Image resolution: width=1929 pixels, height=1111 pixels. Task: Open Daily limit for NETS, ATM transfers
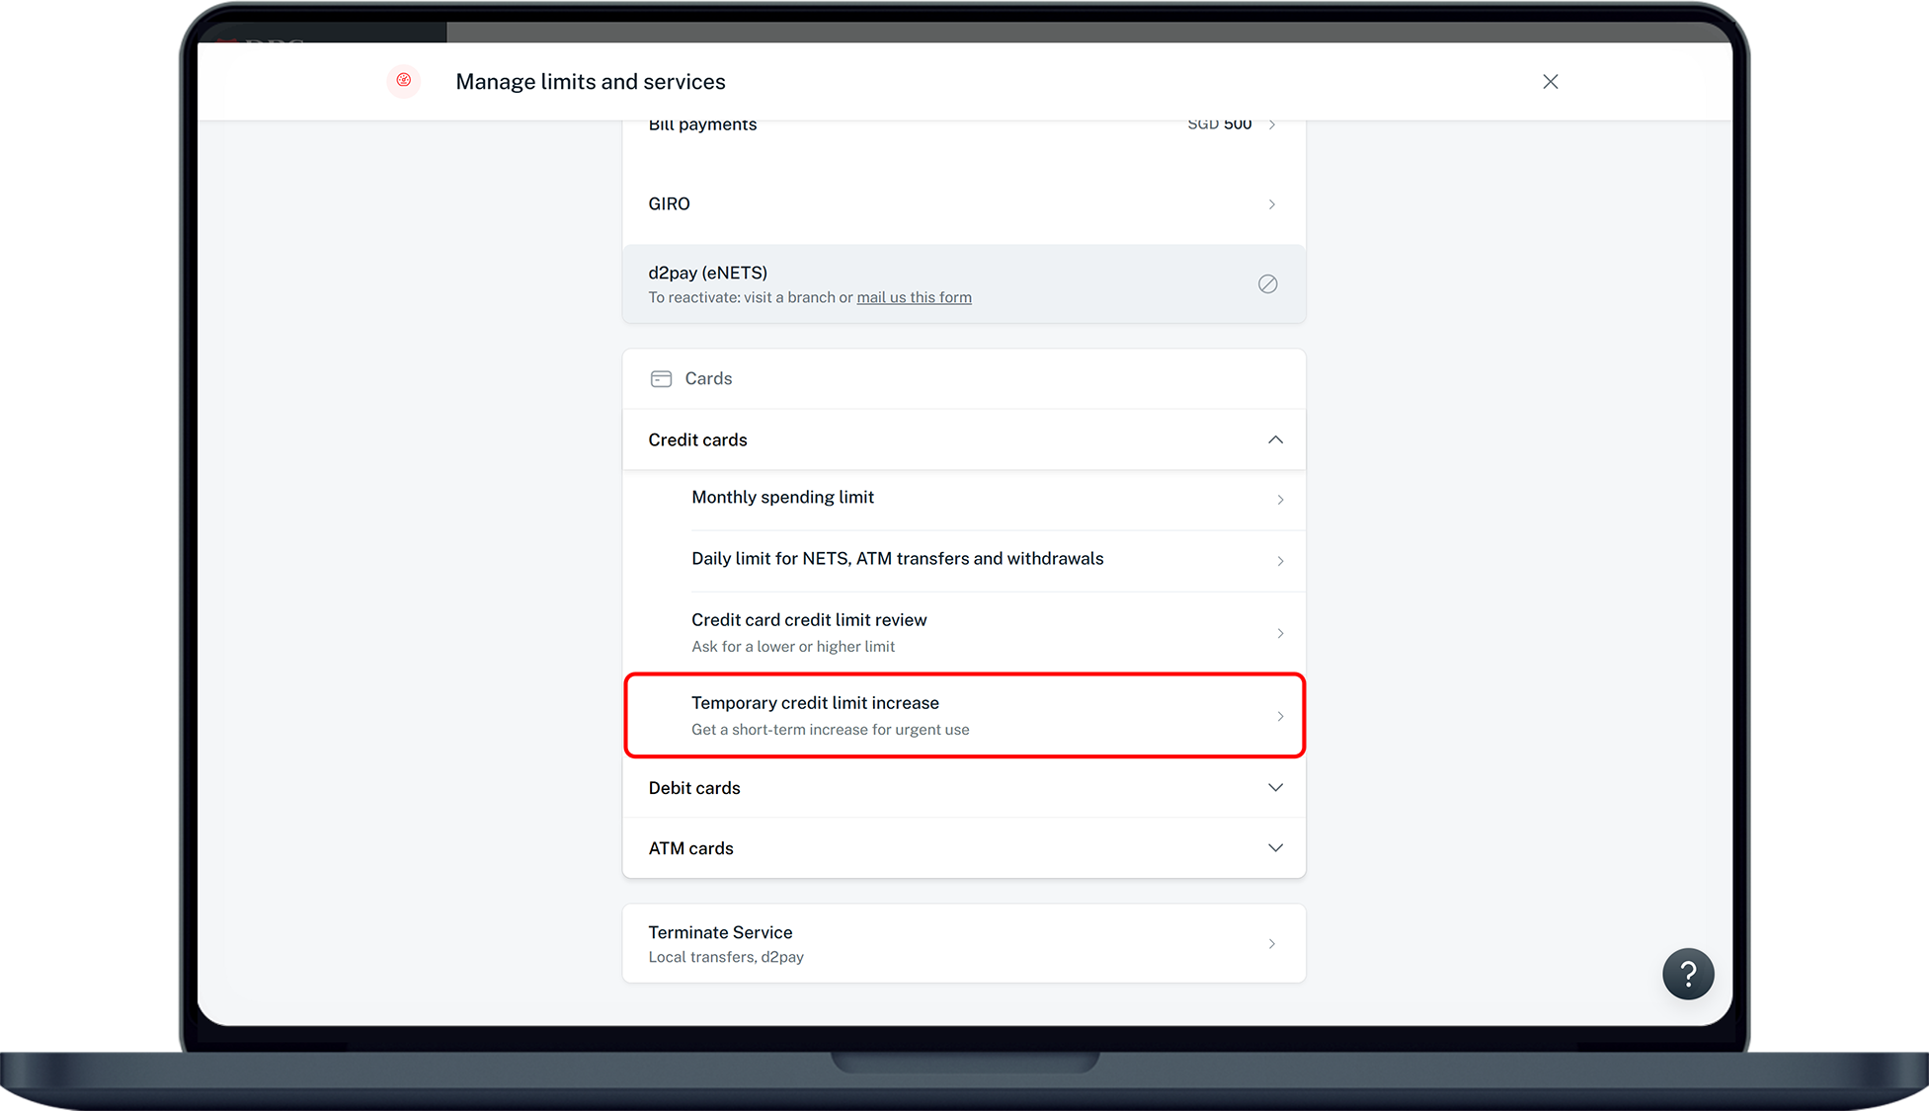(897, 559)
